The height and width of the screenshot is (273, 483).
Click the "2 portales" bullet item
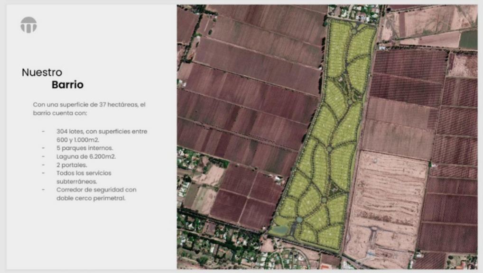(73, 165)
